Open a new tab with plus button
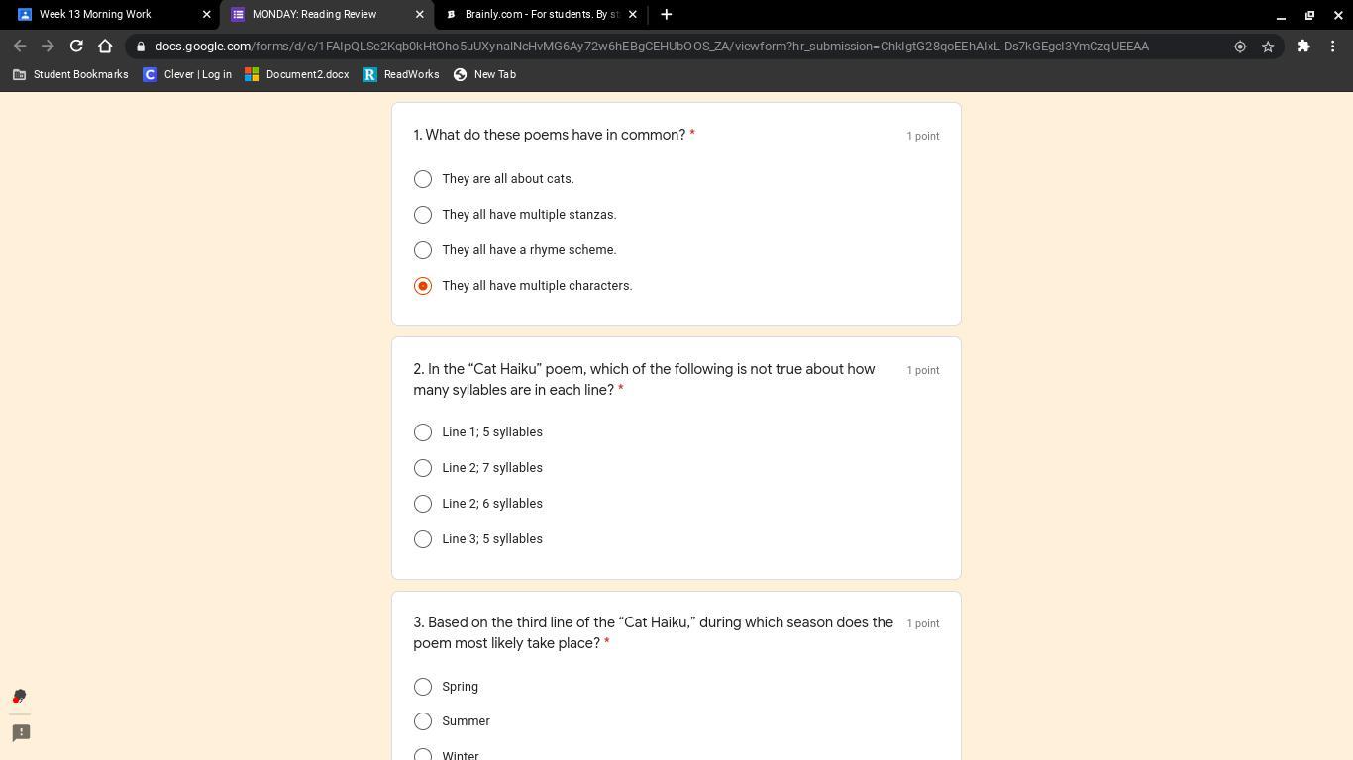The height and width of the screenshot is (760, 1353). click(666, 14)
